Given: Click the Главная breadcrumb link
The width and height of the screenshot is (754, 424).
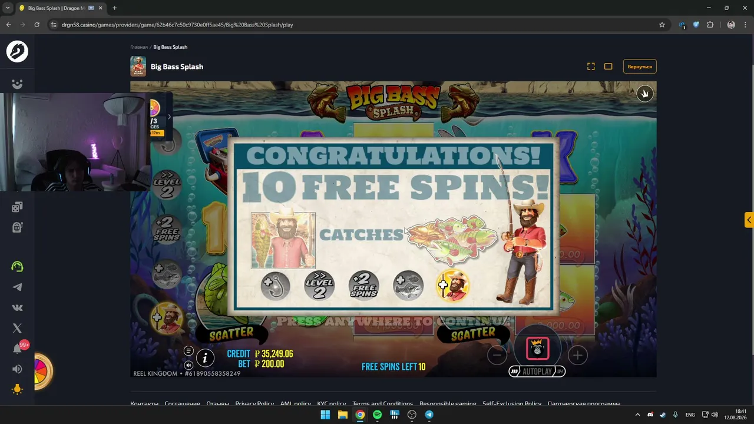Looking at the screenshot, I should [x=139, y=47].
